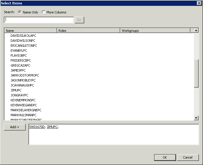Image resolution: width=203 pixels, height=165 pixels.
Task: Sort list by Name column header
Action: tap(30, 31)
